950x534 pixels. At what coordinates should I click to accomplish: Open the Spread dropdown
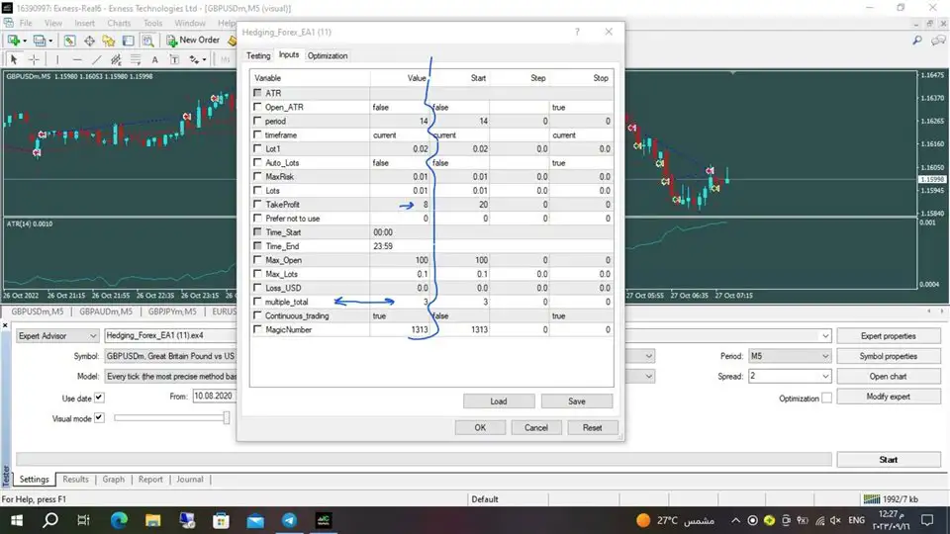(x=790, y=376)
